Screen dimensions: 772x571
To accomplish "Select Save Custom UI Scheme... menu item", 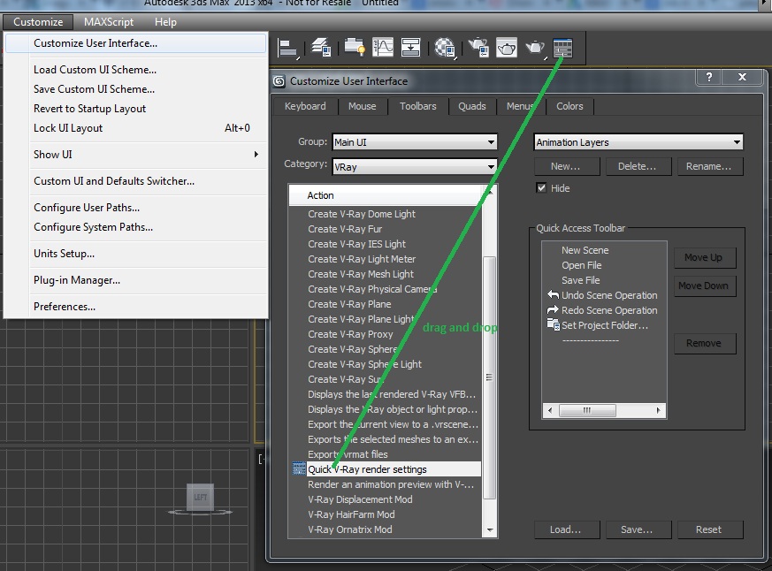I will (136, 89).
